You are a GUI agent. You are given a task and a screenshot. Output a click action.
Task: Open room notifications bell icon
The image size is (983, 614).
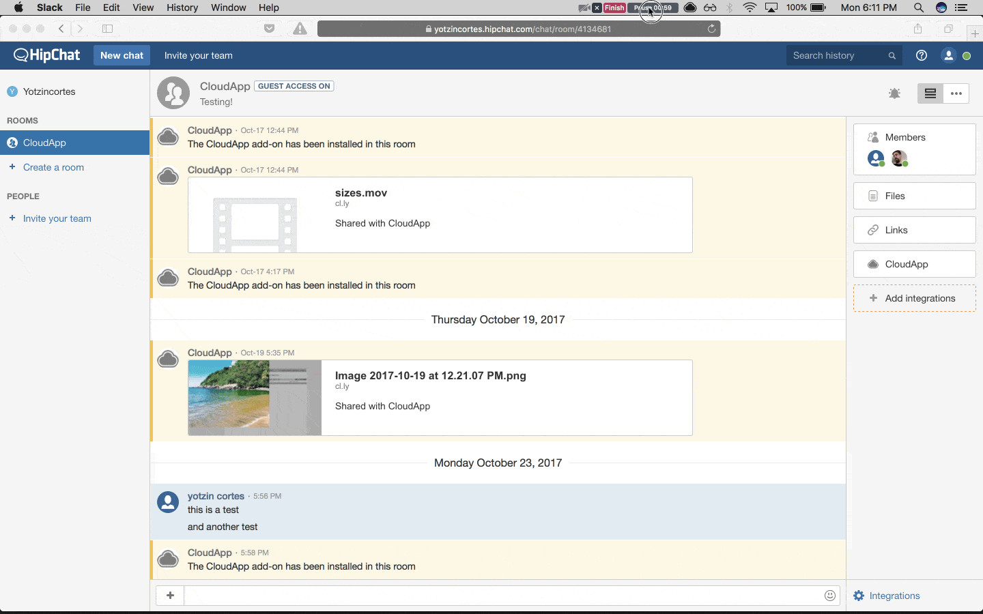pyautogui.click(x=894, y=93)
